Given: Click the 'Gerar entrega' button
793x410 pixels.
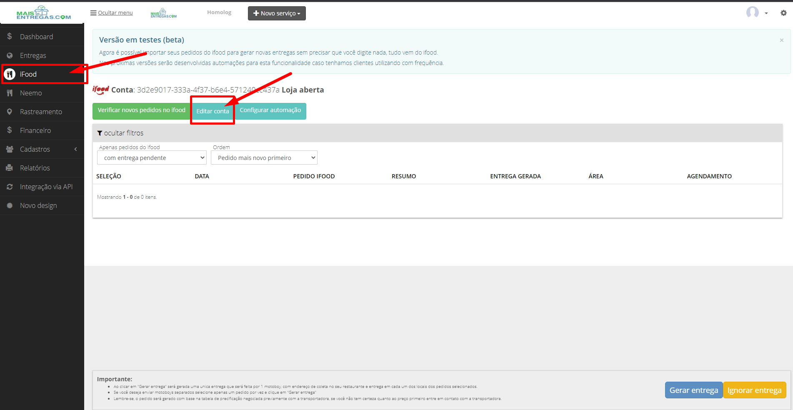Looking at the screenshot, I should pyautogui.click(x=694, y=390).
